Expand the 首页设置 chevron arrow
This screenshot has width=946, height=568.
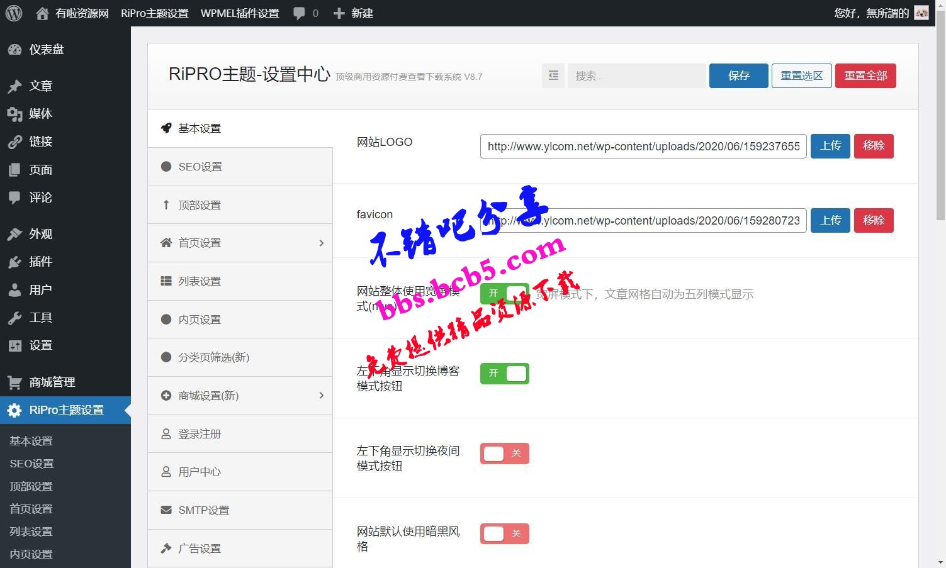[x=322, y=243]
